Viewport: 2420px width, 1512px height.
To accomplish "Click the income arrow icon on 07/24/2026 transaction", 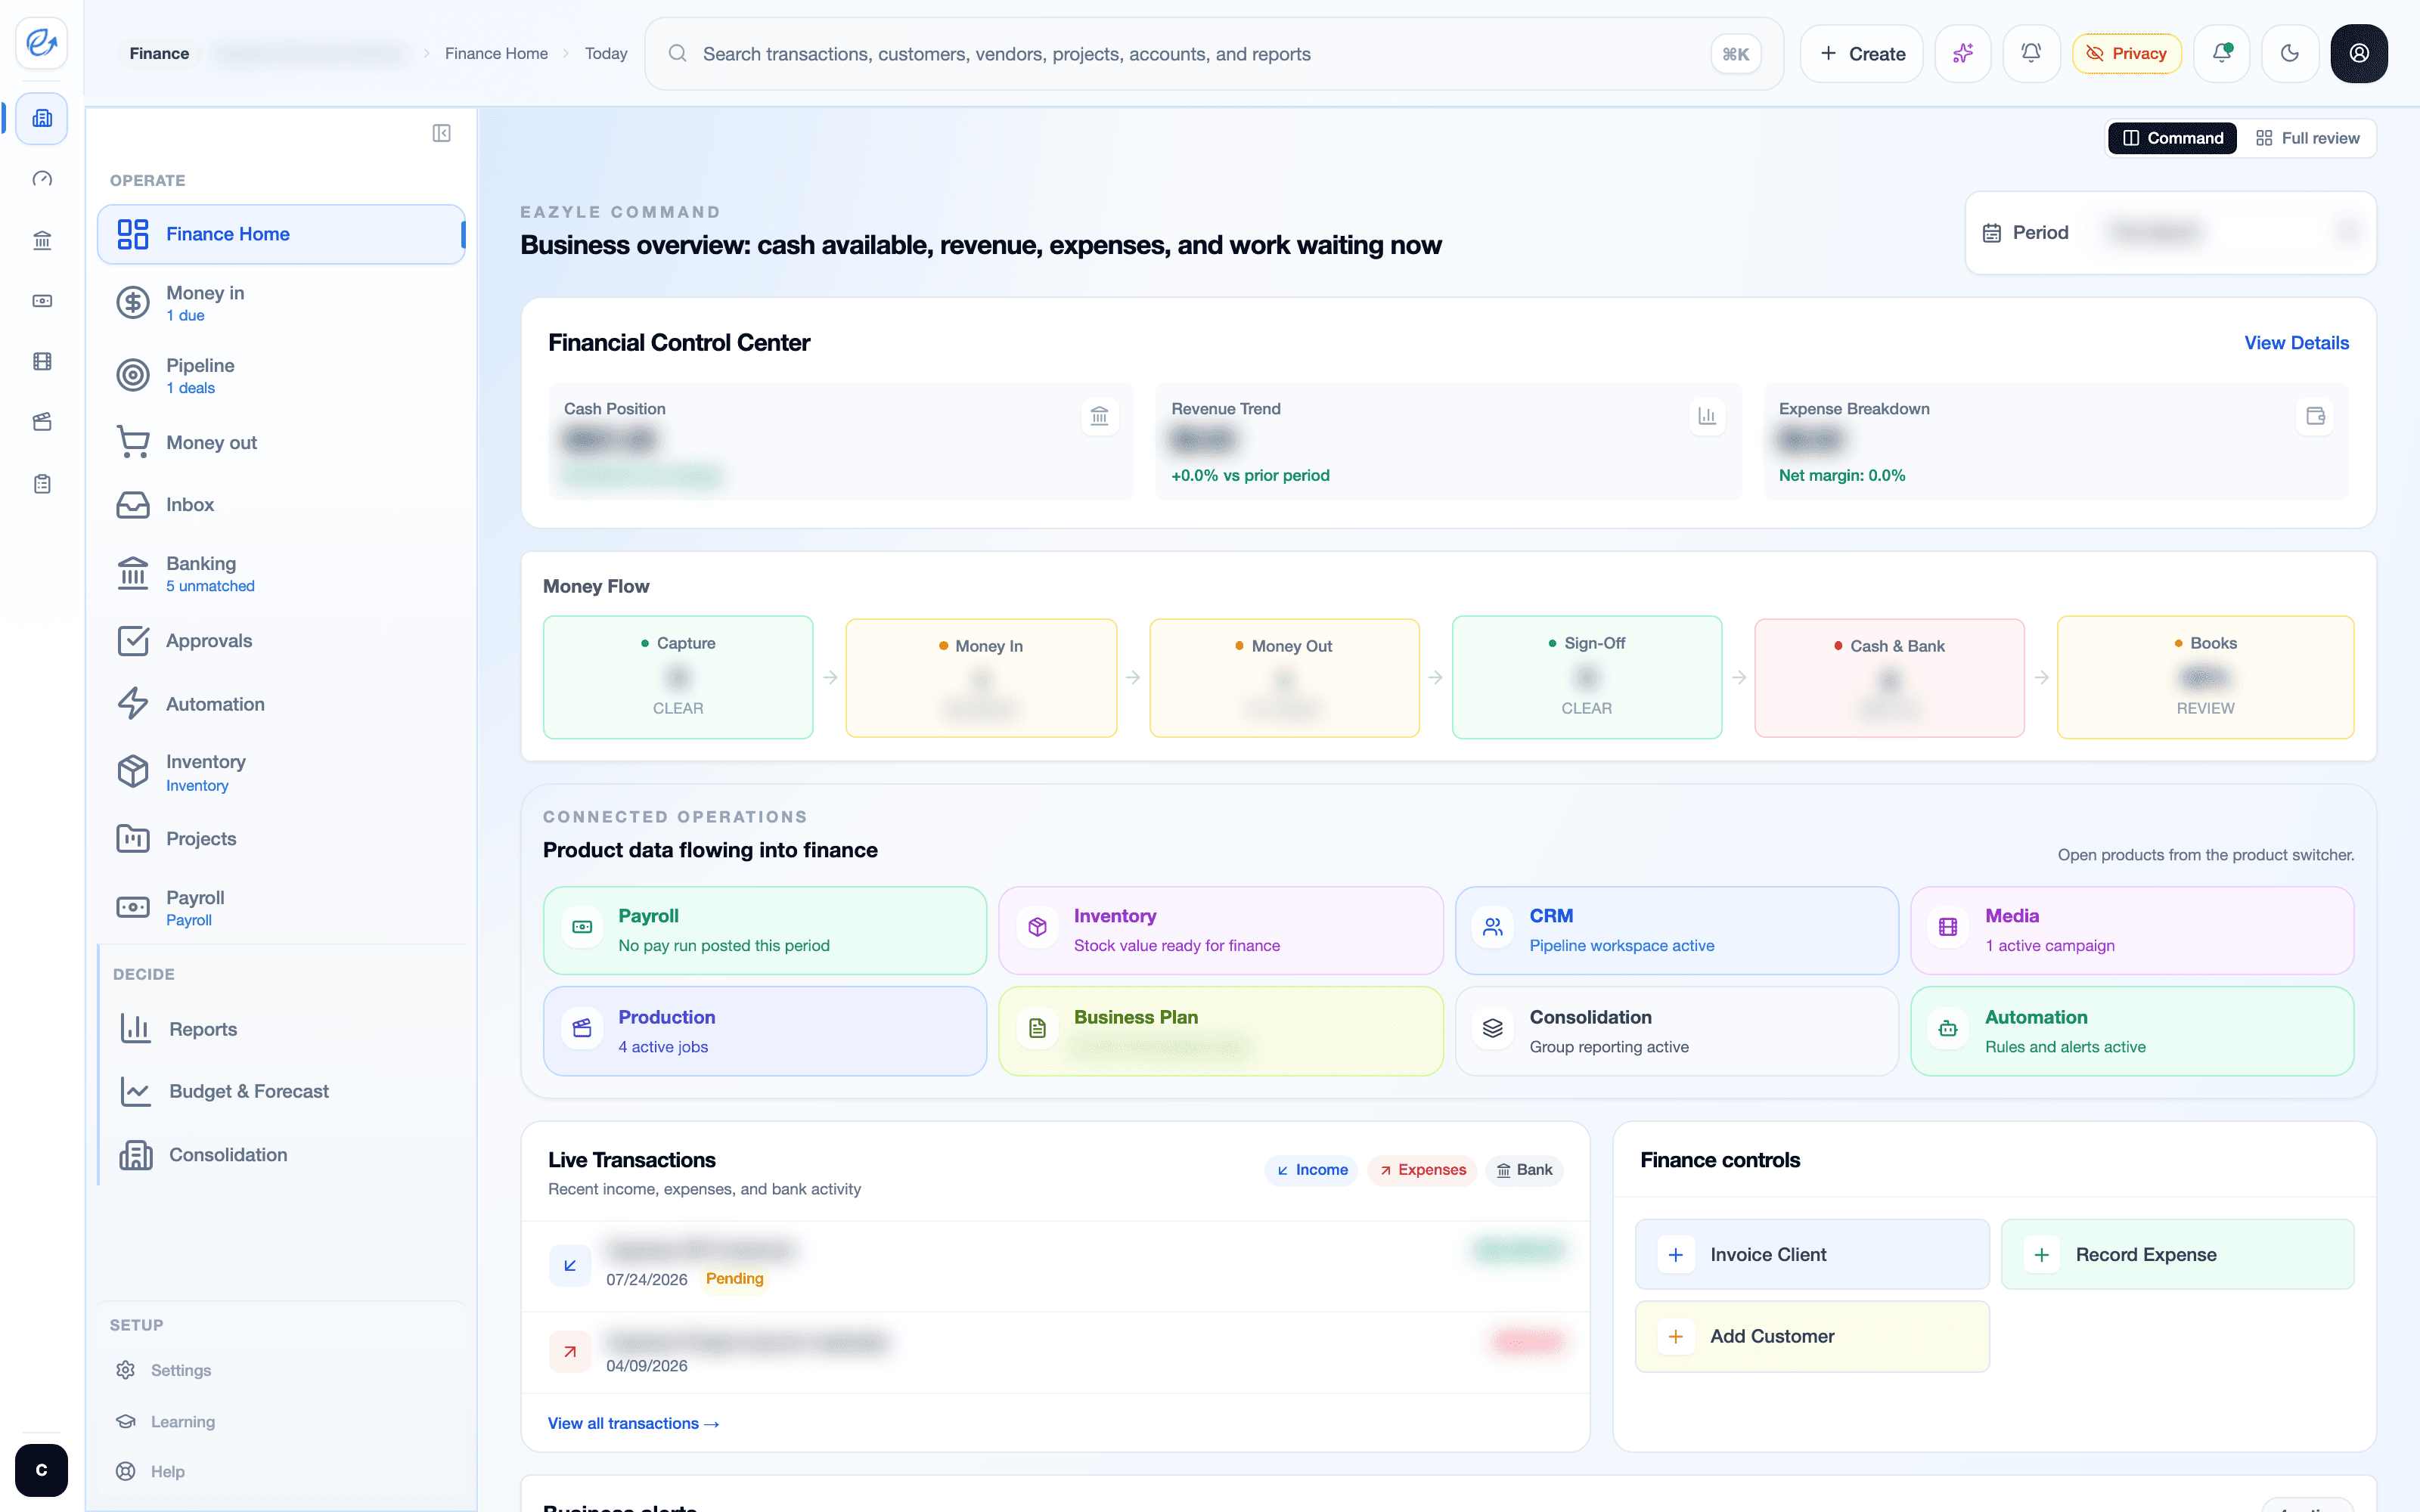I will pos(570,1266).
